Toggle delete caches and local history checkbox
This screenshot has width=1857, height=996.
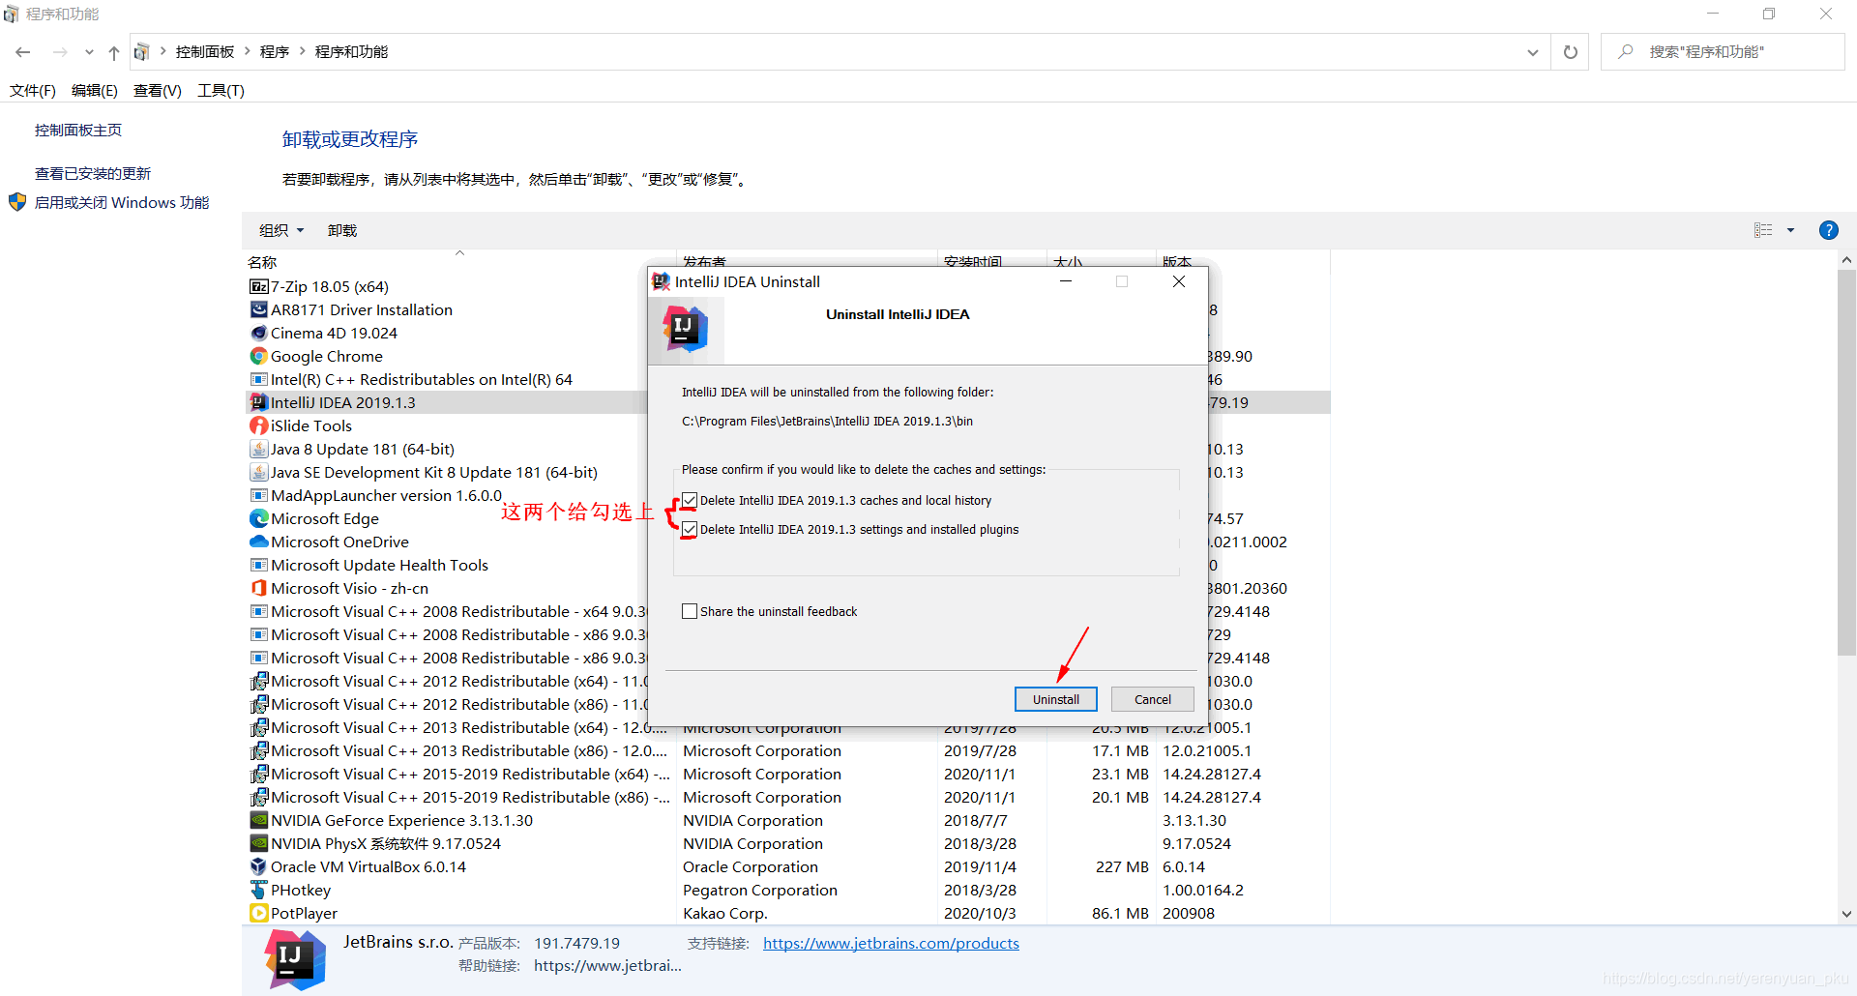coord(690,500)
